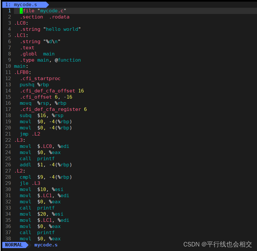Click the '.cfi_def_cfa_register 6' line
Viewport: 257px width, 251px height.
click(53, 109)
